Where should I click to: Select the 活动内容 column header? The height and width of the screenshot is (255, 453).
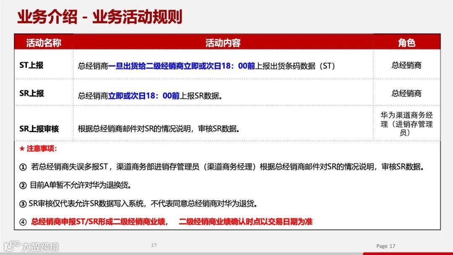tap(223, 43)
